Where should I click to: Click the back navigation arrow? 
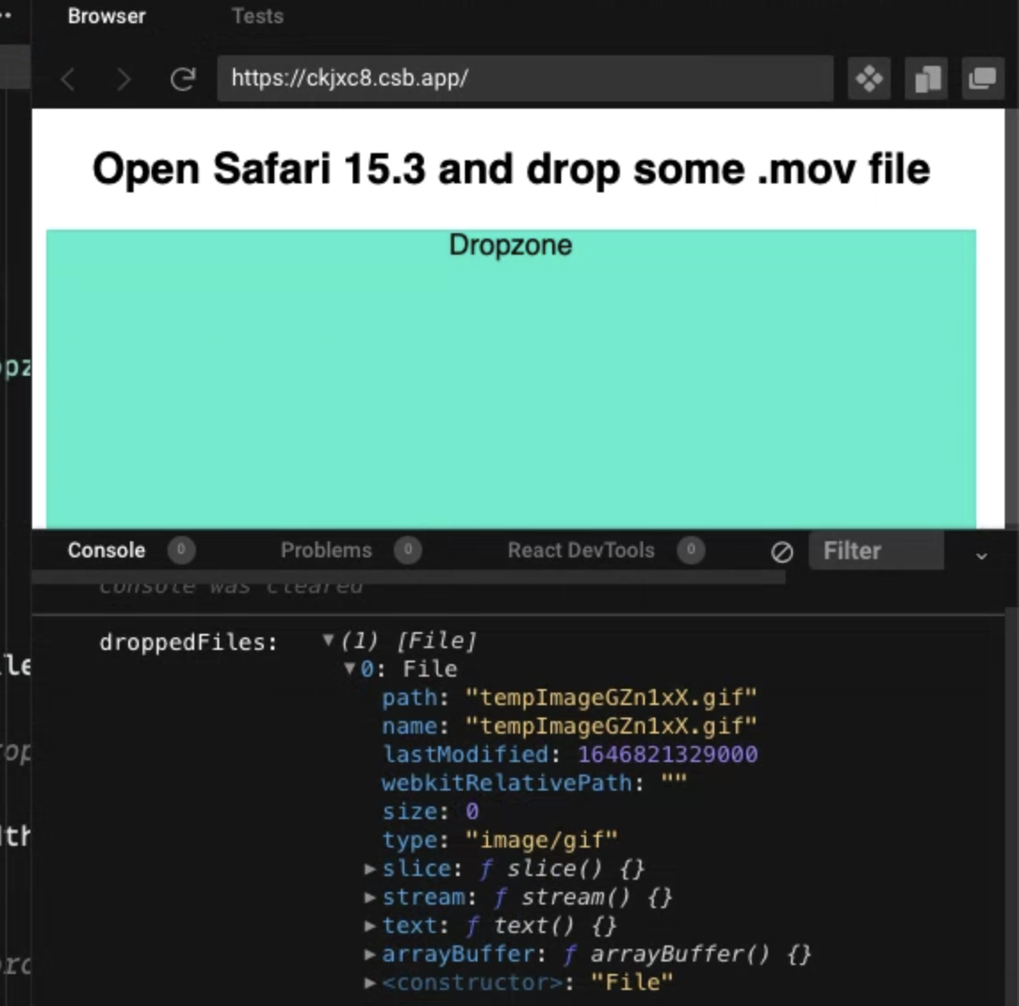[68, 78]
